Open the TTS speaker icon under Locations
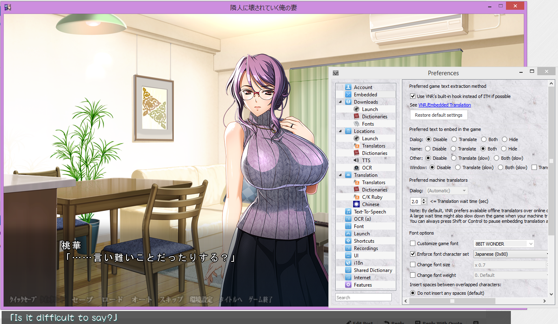 [356, 160]
